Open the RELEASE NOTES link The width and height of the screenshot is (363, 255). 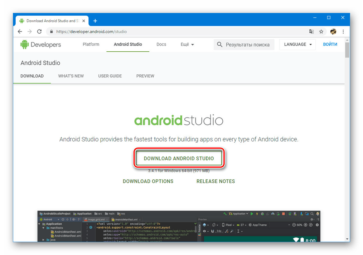[x=215, y=181]
